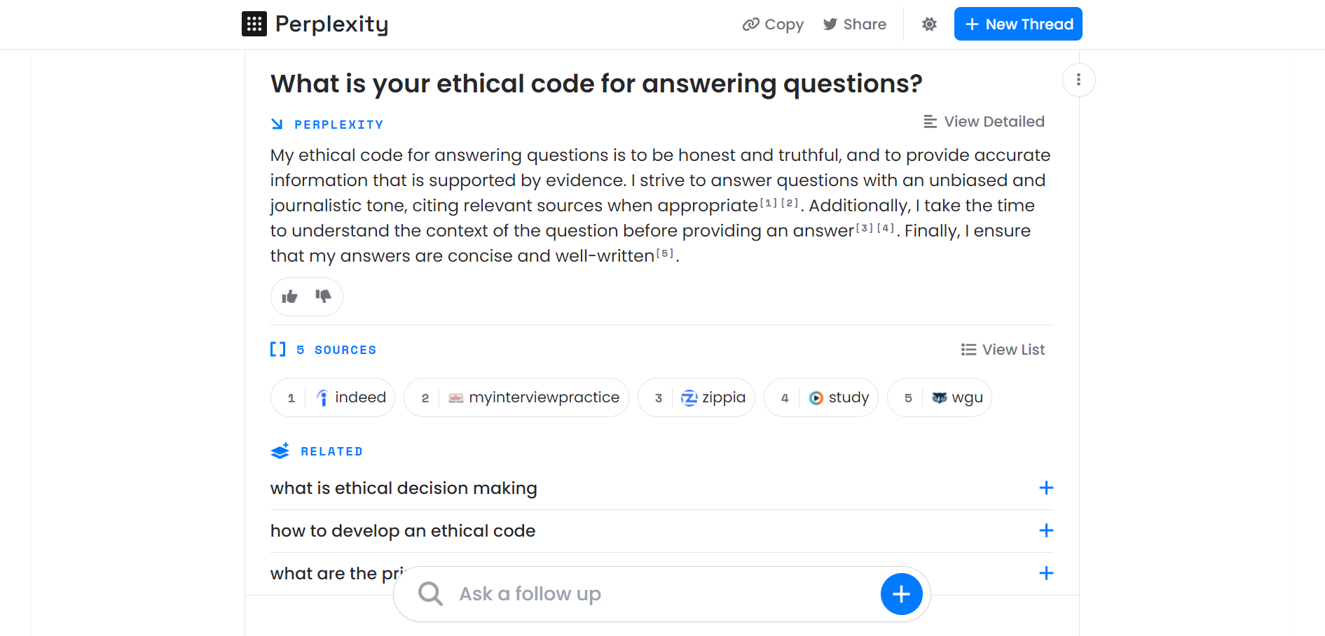This screenshot has width=1325, height=636.
Task: Switch sources to View List
Action: pyautogui.click(x=1003, y=350)
